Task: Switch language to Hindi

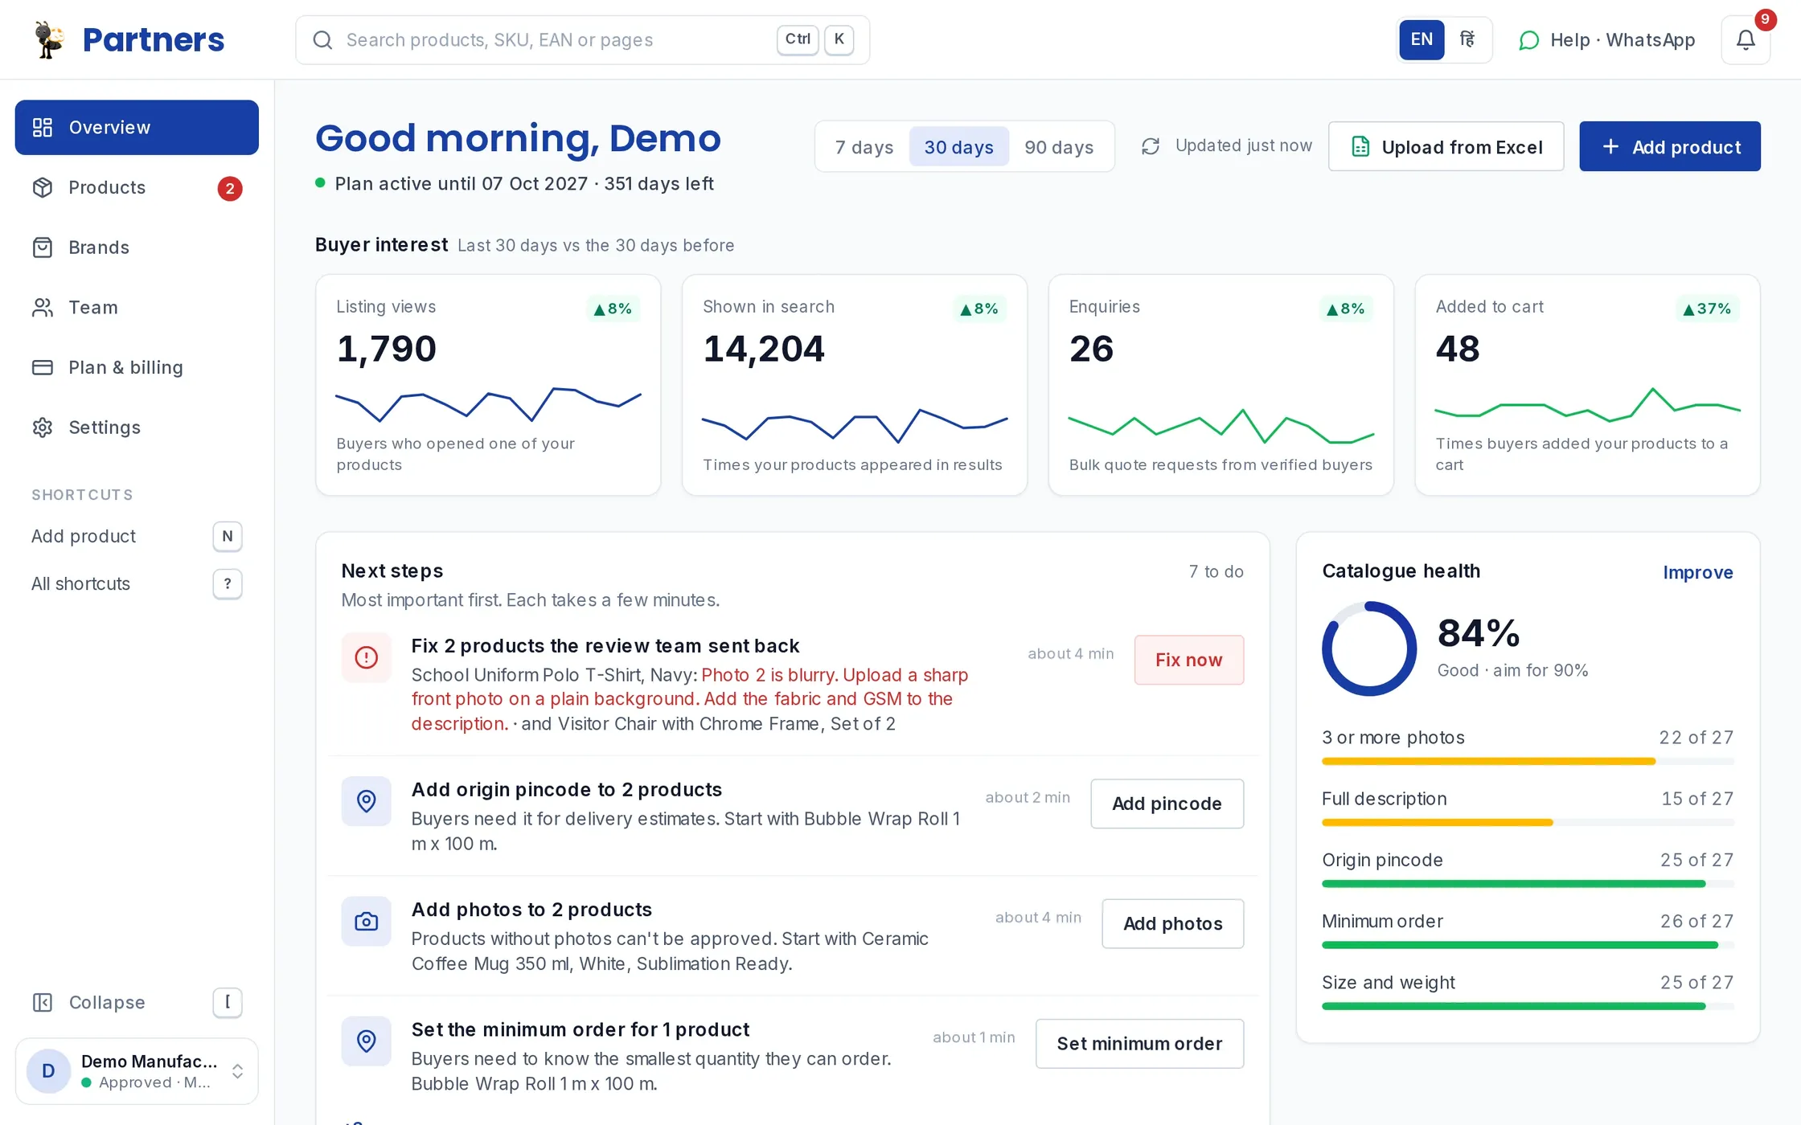Action: [x=1467, y=39]
